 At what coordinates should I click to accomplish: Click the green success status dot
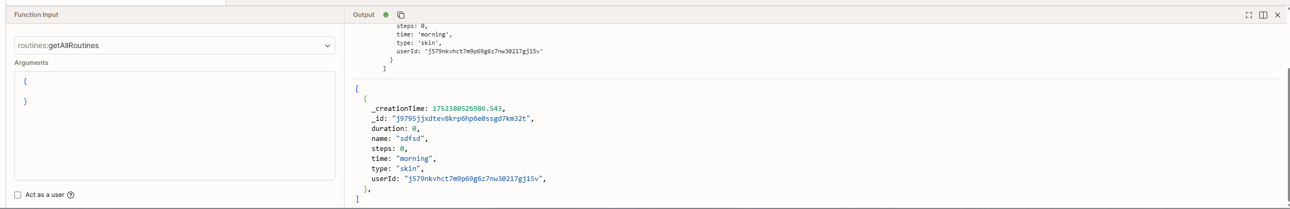point(386,15)
